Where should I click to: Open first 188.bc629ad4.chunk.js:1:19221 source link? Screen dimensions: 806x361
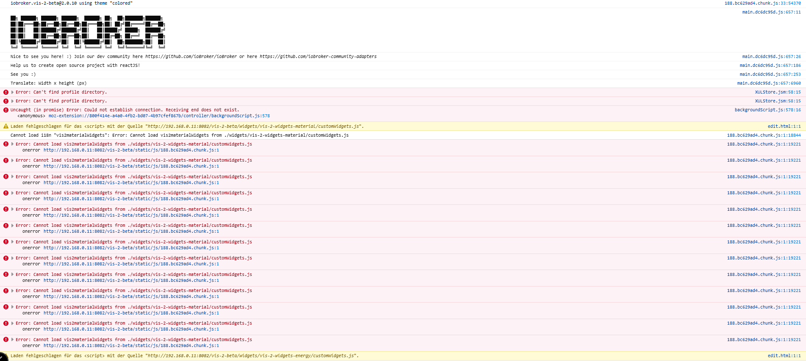point(764,144)
